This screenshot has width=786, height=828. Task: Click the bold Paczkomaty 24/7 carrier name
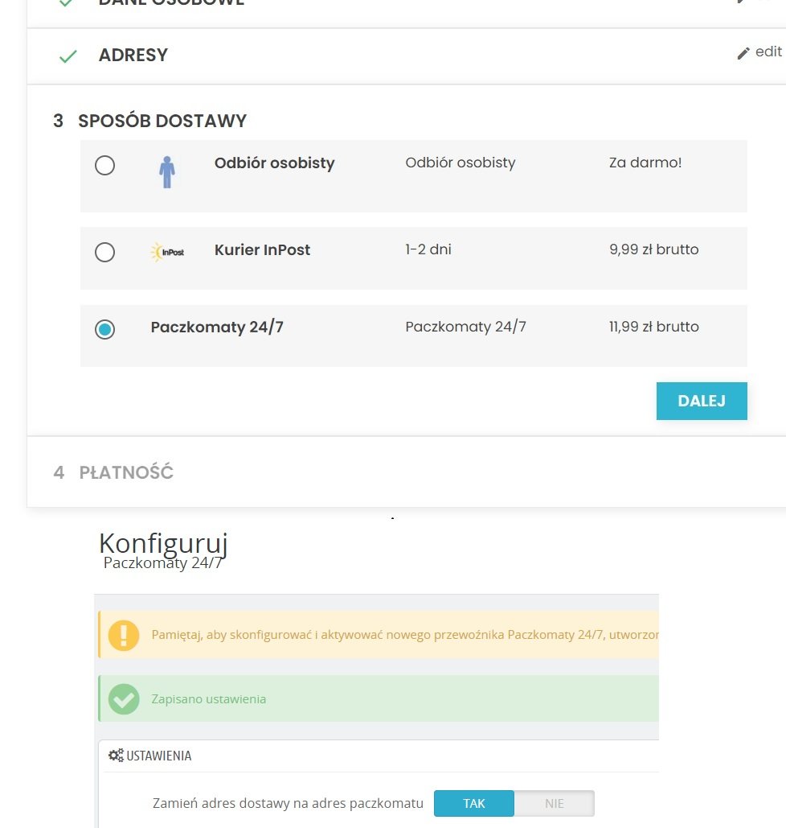click(217, 327)
